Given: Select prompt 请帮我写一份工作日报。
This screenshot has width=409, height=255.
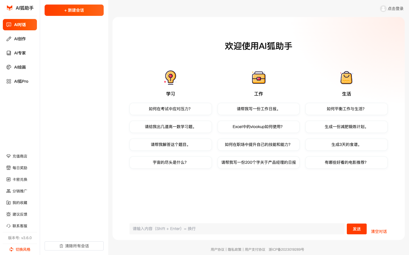Looking at the screenshot, I should point(258,109).
